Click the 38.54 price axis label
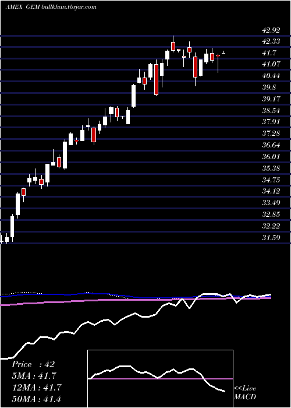This screenshot has height=408, width=291. 271,111
